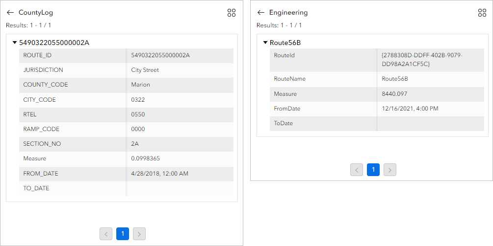Image resolution: width=493 pixels, height=246 pixels.
Task: Collapse the 5490322055000002A record triangle
Action: click(x=15, y=43)
